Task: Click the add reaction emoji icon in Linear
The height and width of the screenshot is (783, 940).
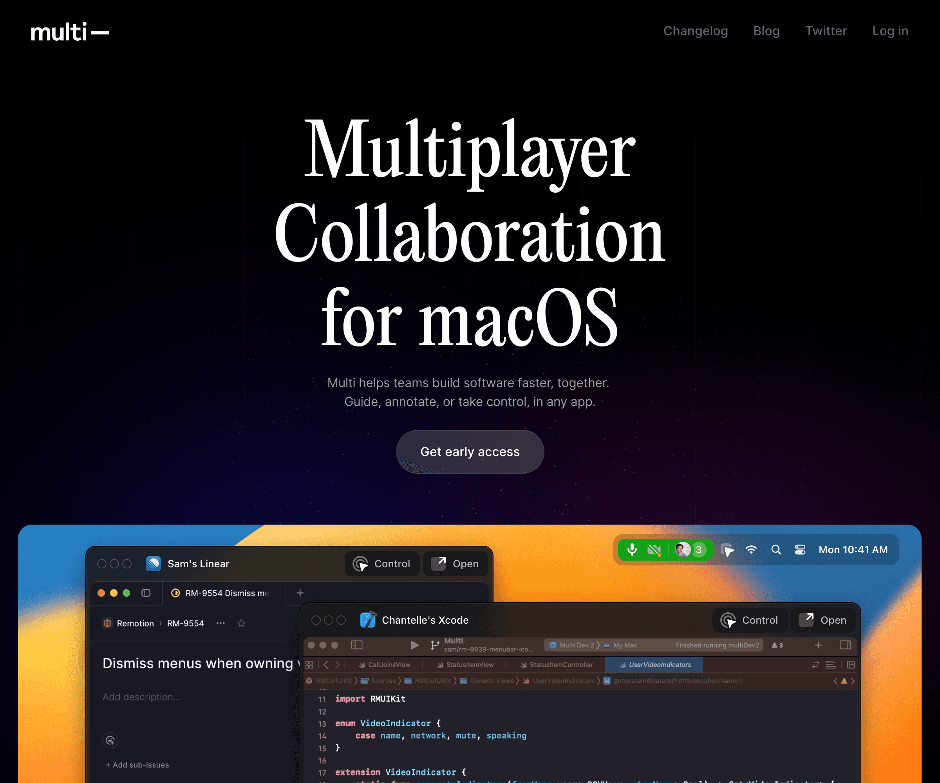Action: pyautogui.click(x=110, y=740)
